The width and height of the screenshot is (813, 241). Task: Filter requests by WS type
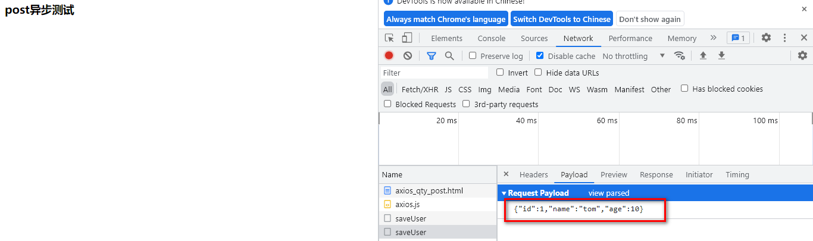coord(574,89)
